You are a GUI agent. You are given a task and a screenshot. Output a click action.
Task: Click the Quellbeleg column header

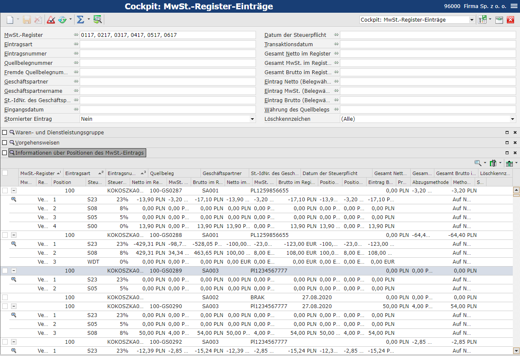click(174, 173)
